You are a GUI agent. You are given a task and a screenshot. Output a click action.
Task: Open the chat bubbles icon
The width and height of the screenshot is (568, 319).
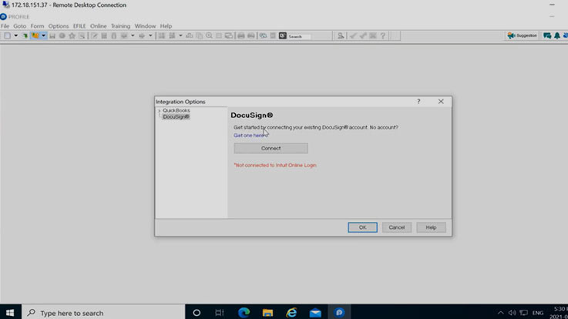click(547, 35)
